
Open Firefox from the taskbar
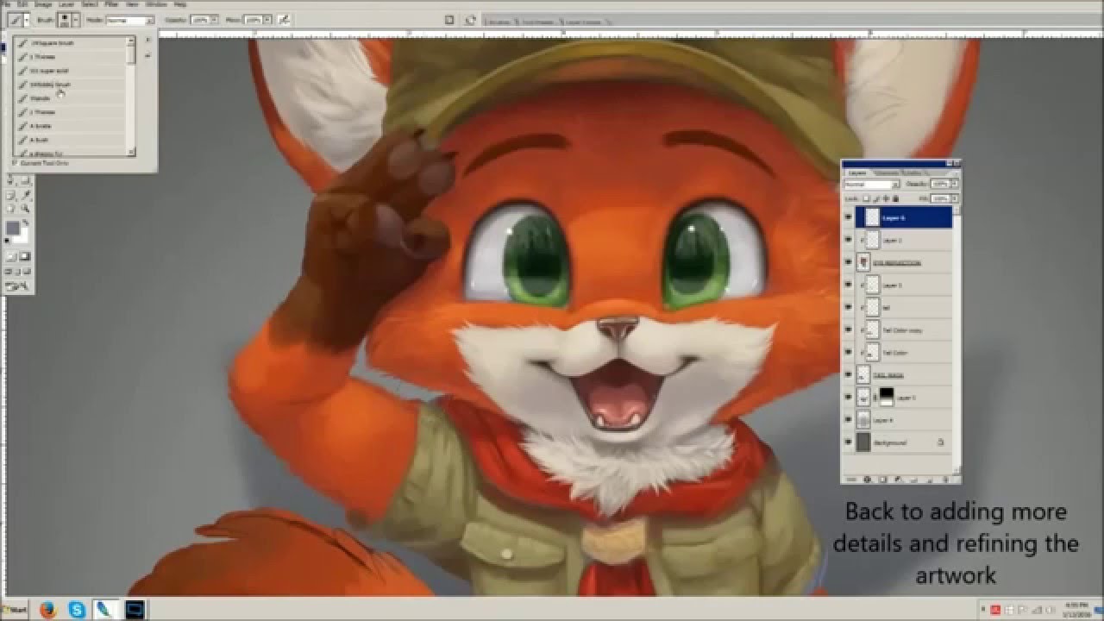click(50, 610)
